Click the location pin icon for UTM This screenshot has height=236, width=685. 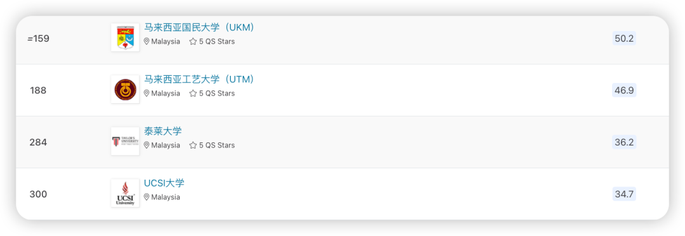click(147, 93)
